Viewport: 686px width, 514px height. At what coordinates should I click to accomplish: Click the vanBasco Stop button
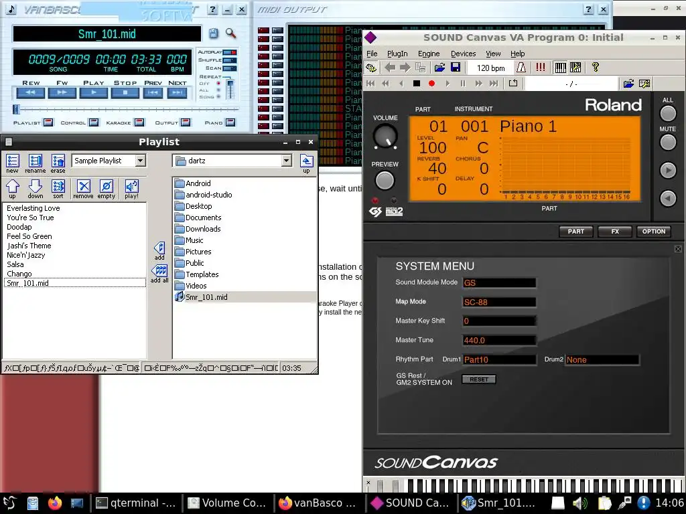pyautogui.click(x=125, y=92)
